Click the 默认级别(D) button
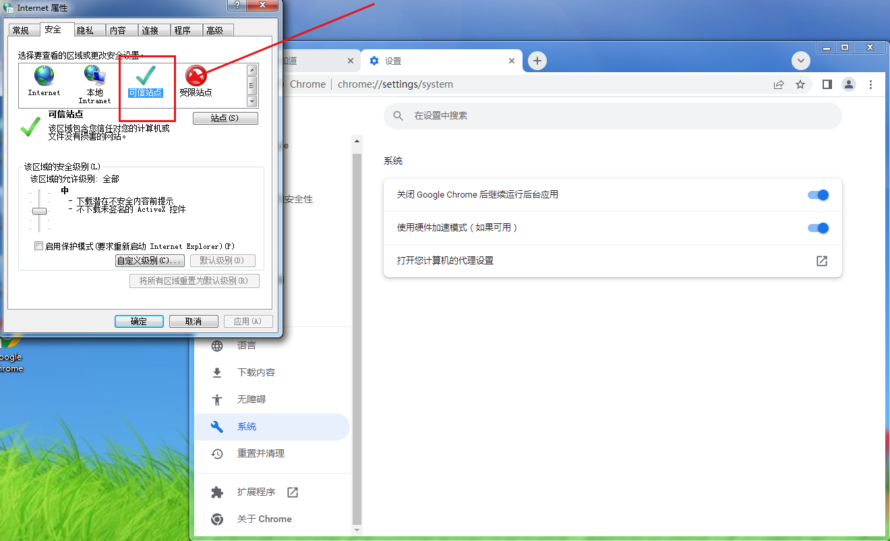Viewport: 890px width, 541px height. pos(222,260)
